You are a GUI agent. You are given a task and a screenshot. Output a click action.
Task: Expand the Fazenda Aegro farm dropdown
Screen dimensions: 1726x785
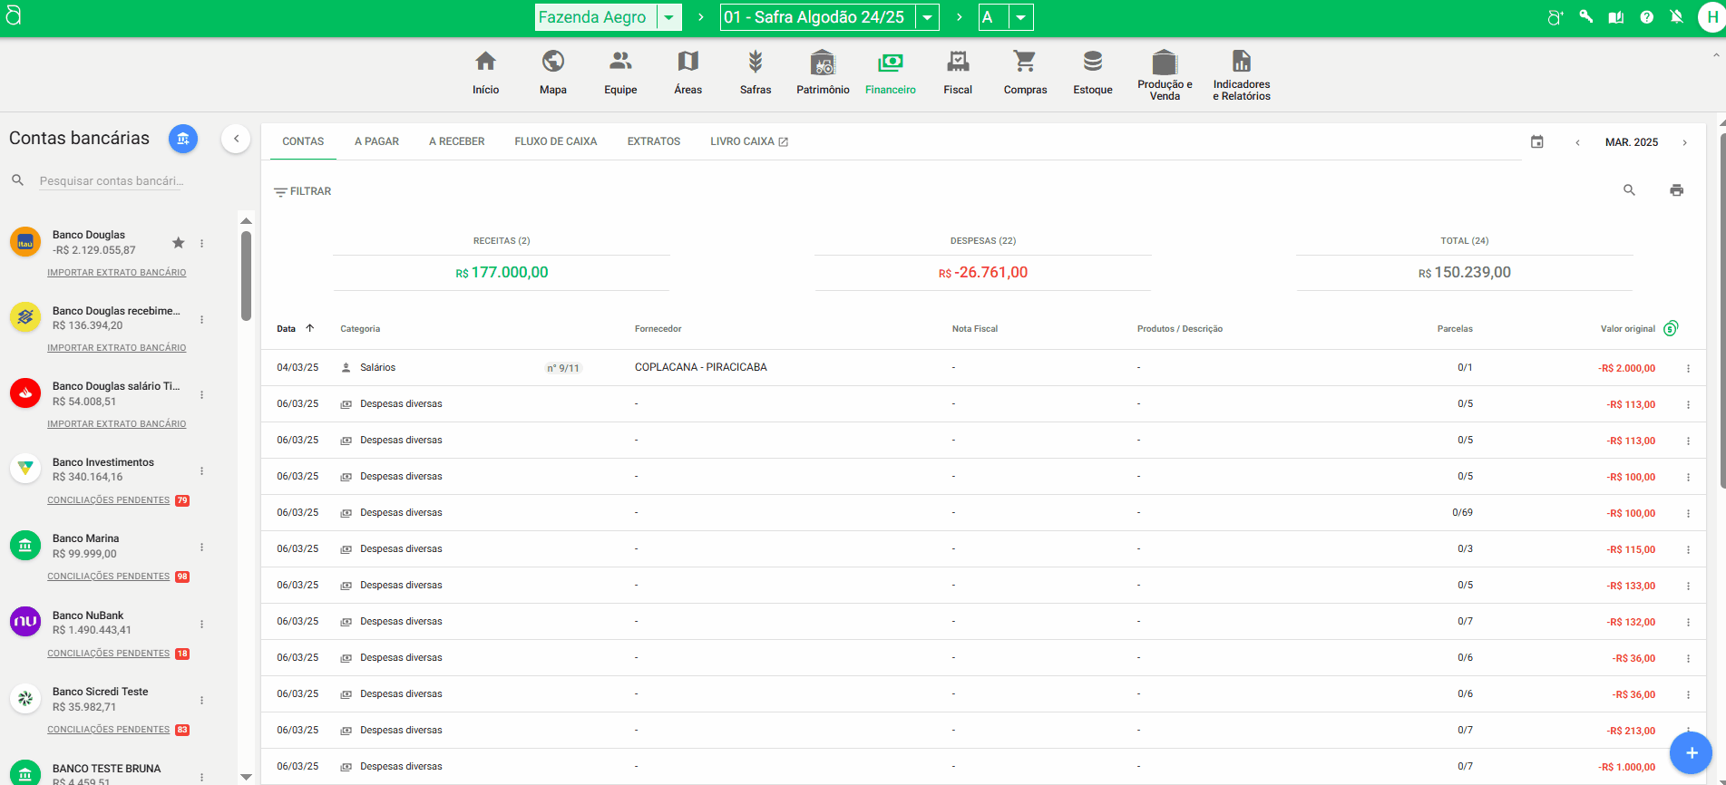[668, 17]
